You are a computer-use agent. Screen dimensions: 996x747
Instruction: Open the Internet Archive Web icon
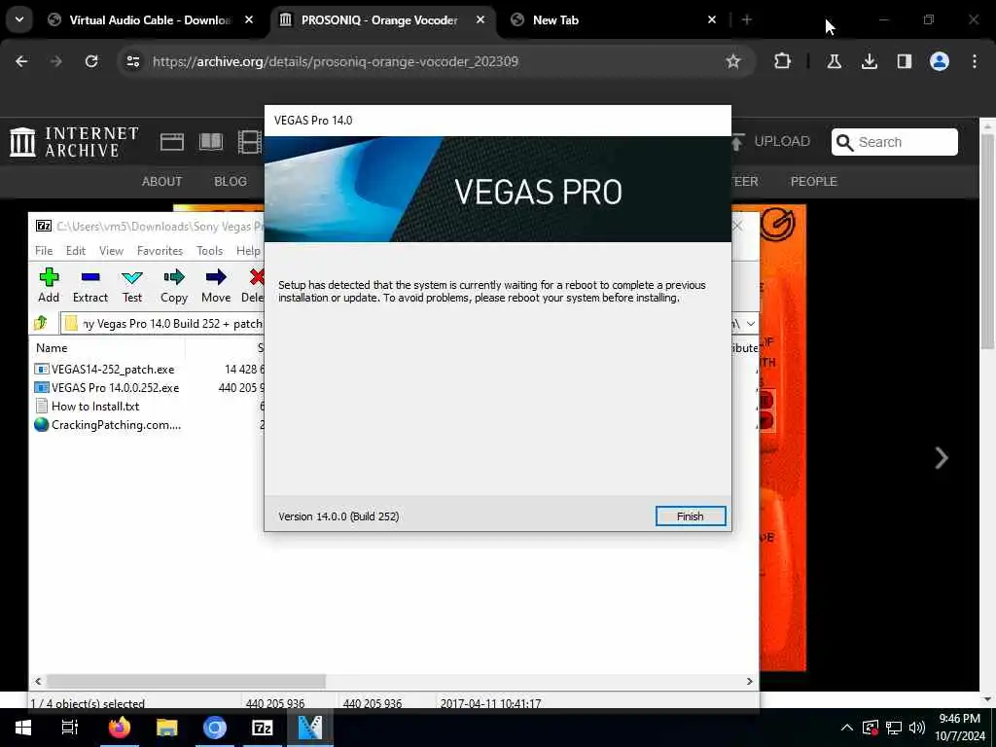pyautogui.click(x=171, y=142)
